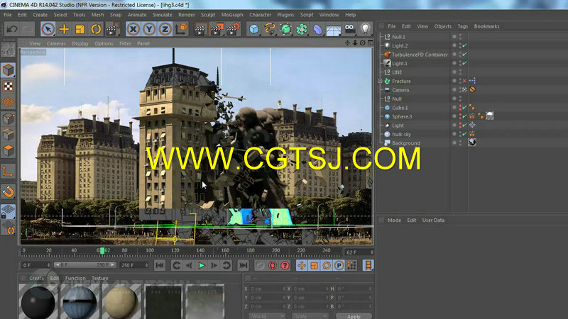This screenshot has width=568, height=319.
Task: Click the preview range slider bar
Action: (x=85, y=265)
